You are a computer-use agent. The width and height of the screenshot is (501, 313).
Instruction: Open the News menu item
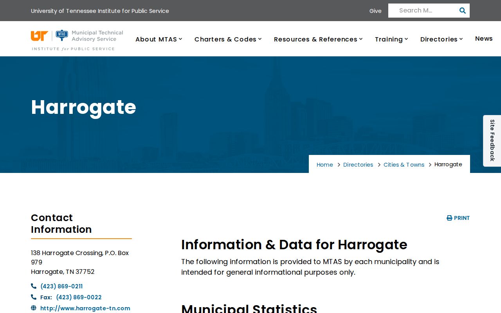[x=484, y=38]
